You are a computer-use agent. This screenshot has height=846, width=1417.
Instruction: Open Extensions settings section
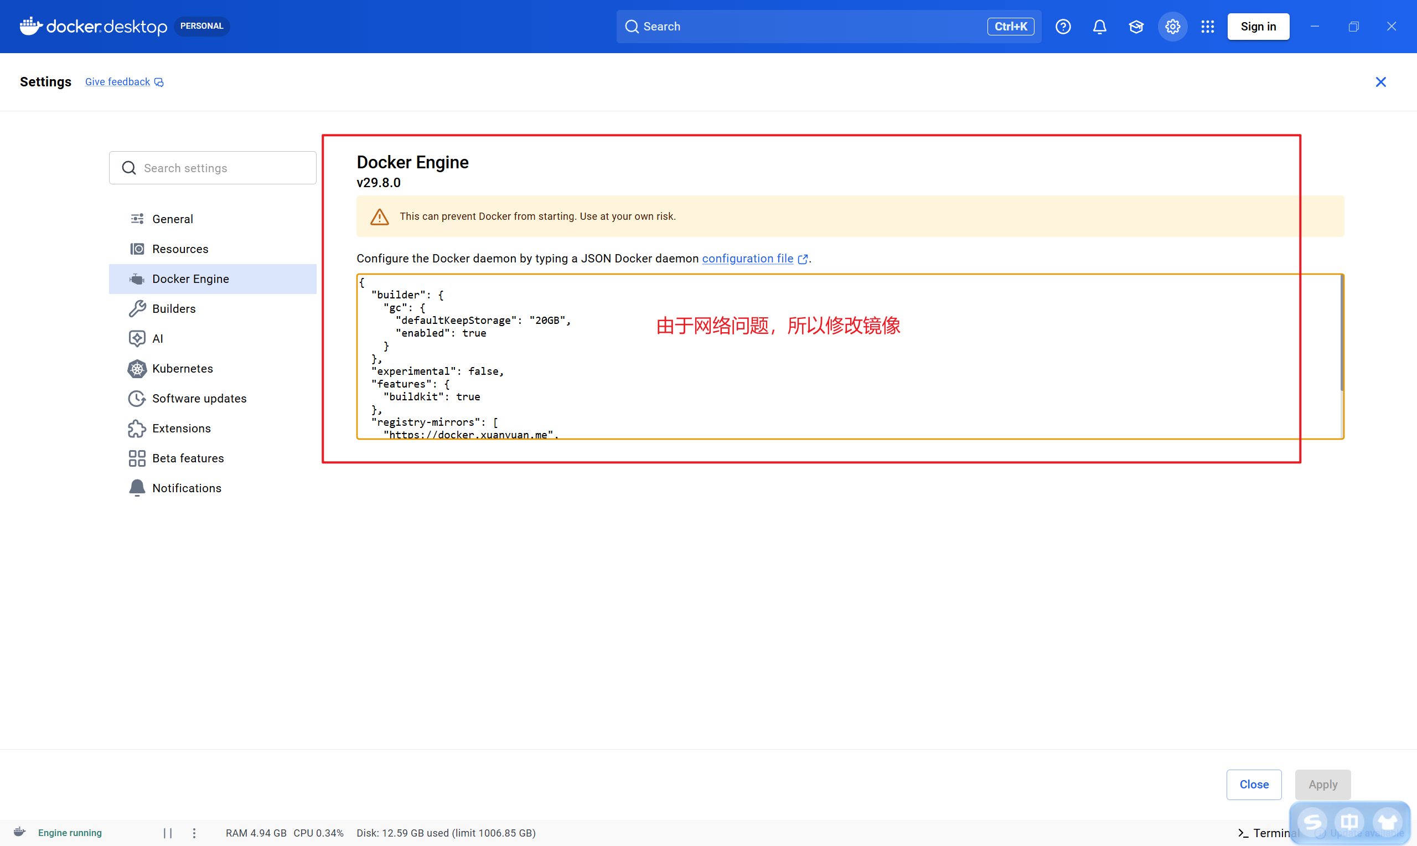point(213,428)
